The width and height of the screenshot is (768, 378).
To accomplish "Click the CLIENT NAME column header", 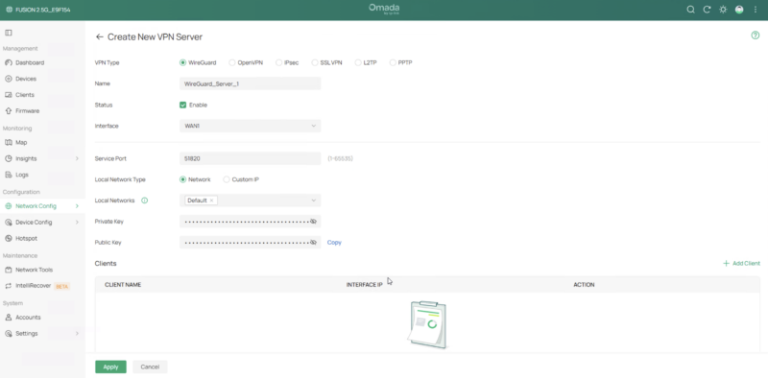I will (123, 285).
